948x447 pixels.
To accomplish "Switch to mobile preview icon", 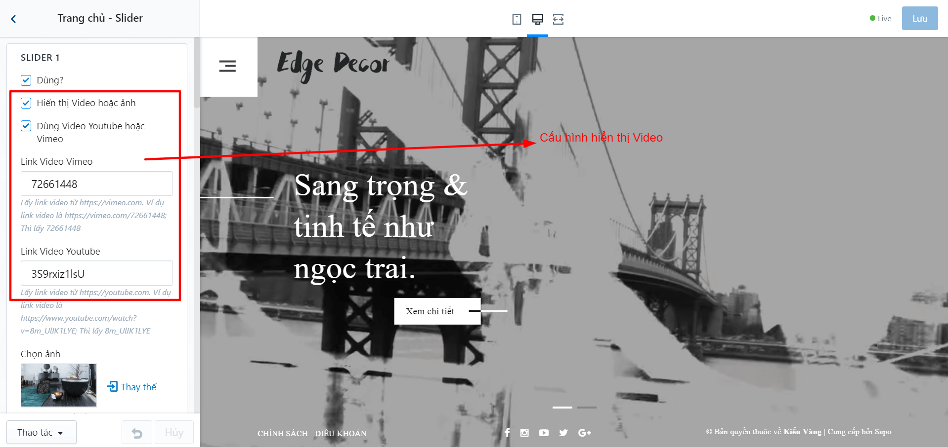I will (517, 19).
